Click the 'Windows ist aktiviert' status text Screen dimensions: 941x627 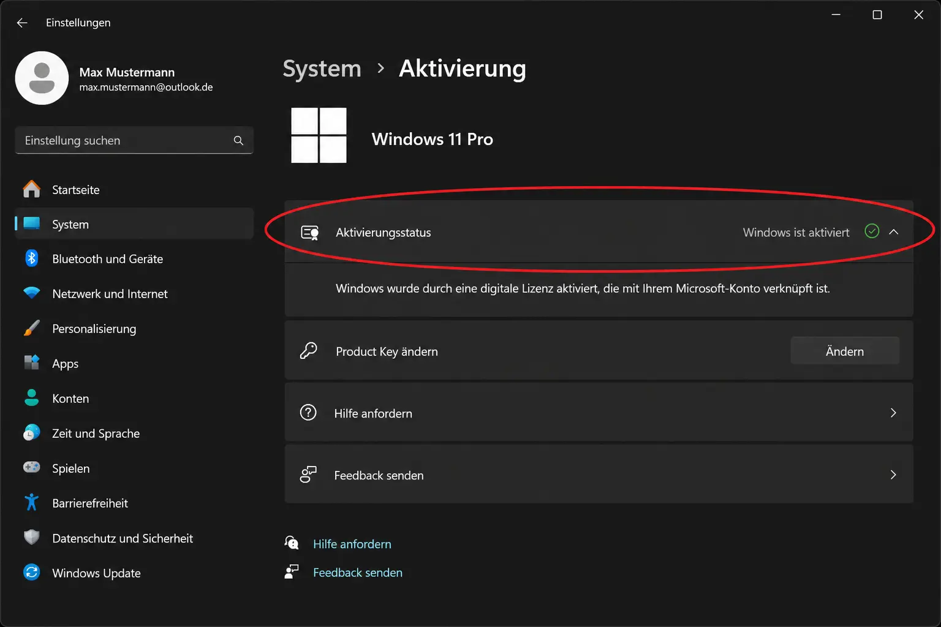tap(796, 233)
